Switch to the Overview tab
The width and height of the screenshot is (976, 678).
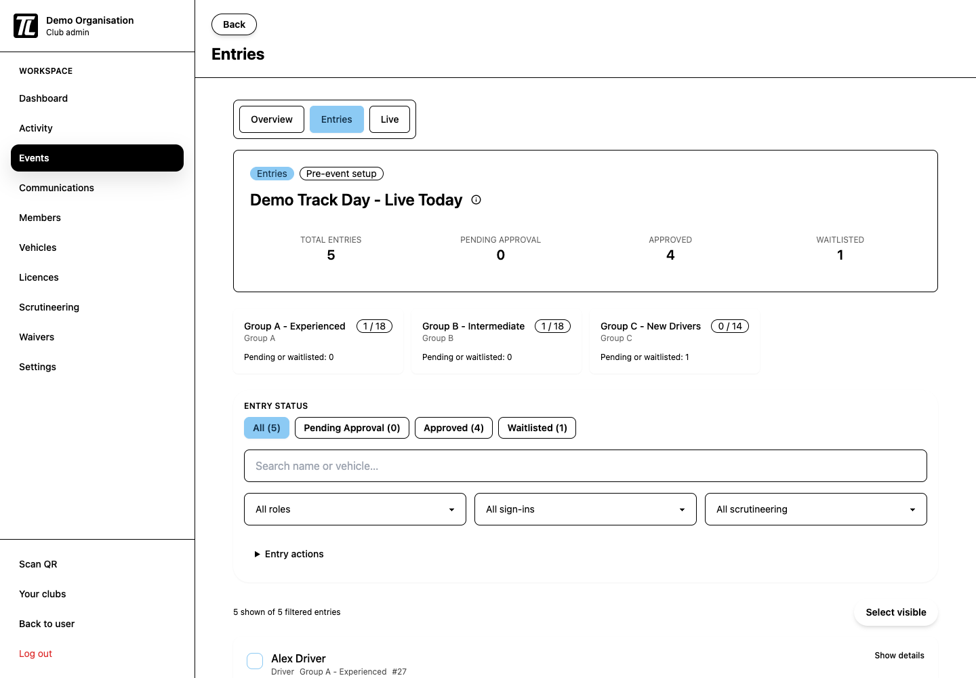click(272, 119)
